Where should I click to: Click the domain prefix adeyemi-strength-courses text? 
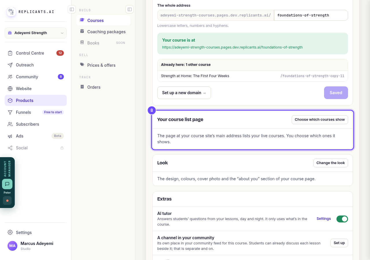pos(216,15)
